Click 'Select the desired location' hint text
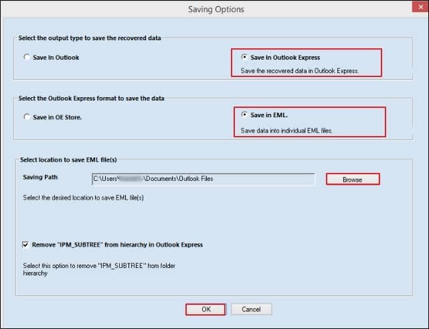Screen dimensions: 429x329 (84, 197)
